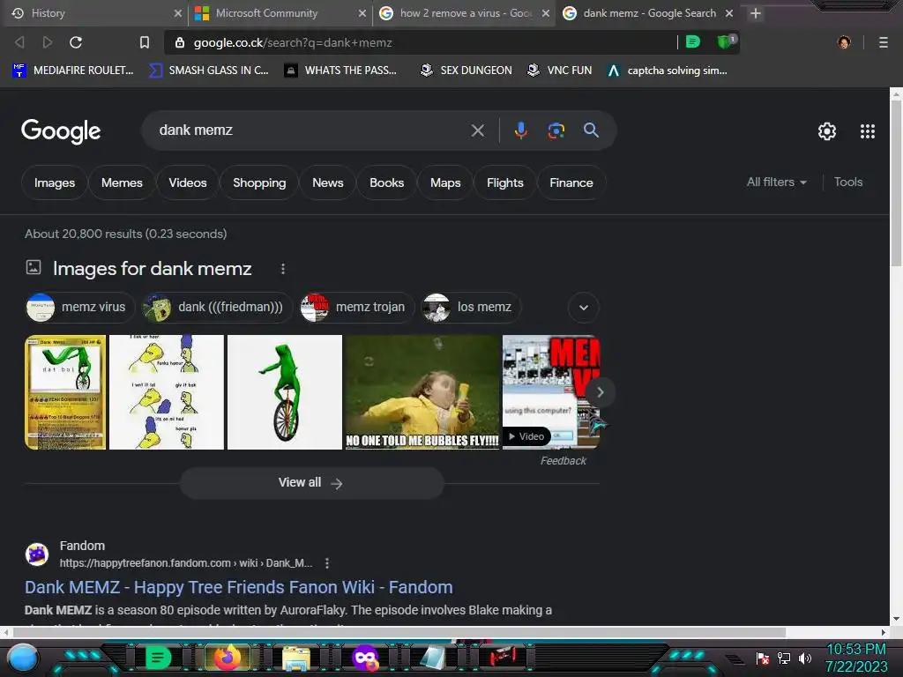Open the captcha solving sim... bookmark
The image size is (903, 677).
tap(667, 71)
